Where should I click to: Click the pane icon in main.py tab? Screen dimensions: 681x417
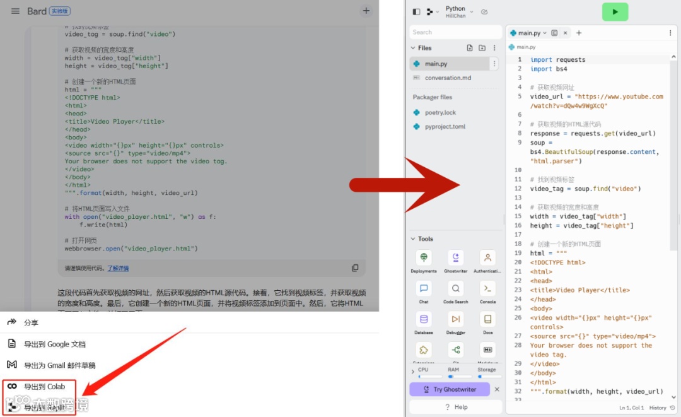555,33
